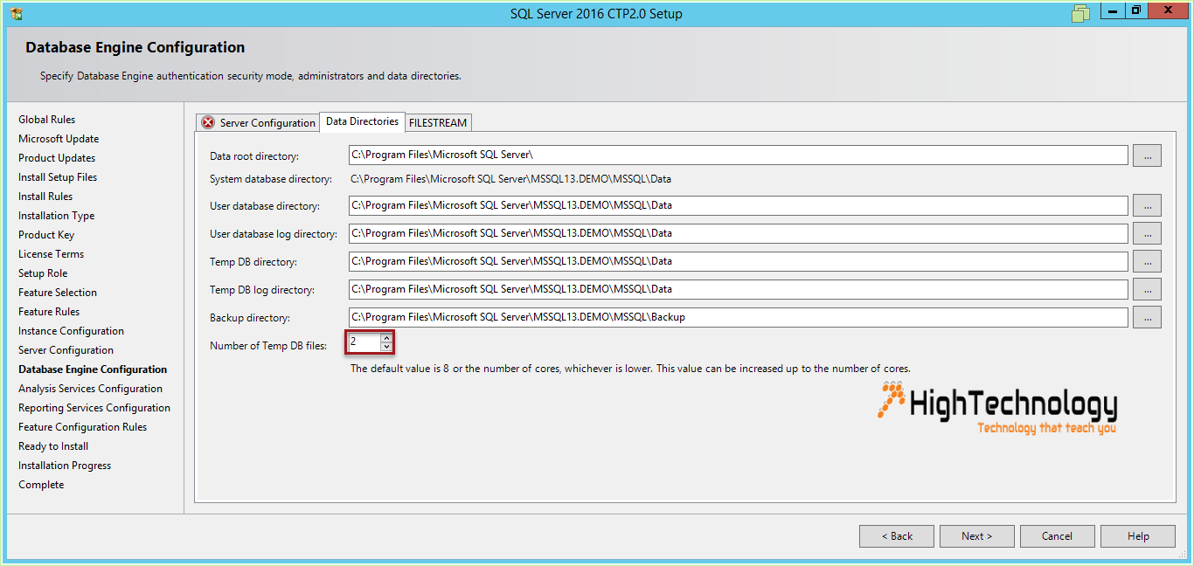The width and height of the screenshot is (1194, 566).
Task: Click the Server Configuration step in the sidebar
Action: coord(66,350)
